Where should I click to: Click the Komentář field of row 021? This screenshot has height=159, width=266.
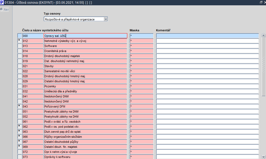pyautogui.click(x=207, y=66)
